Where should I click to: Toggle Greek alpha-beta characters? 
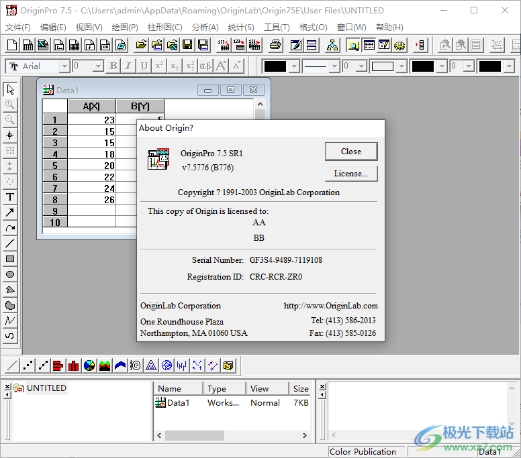pos(205,66)
